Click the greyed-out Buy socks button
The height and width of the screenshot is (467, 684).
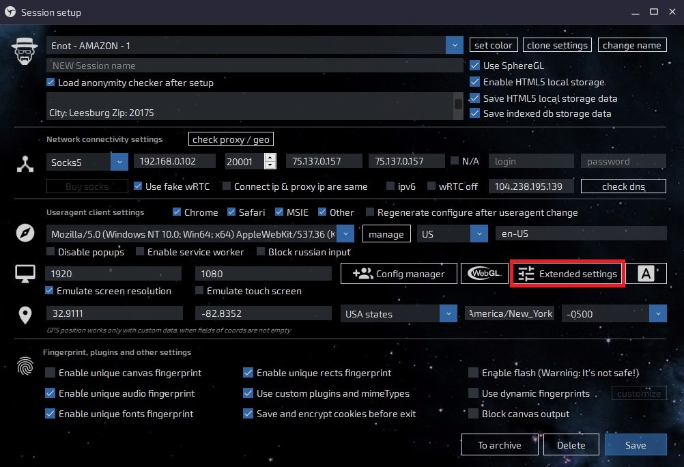point(87,186)
